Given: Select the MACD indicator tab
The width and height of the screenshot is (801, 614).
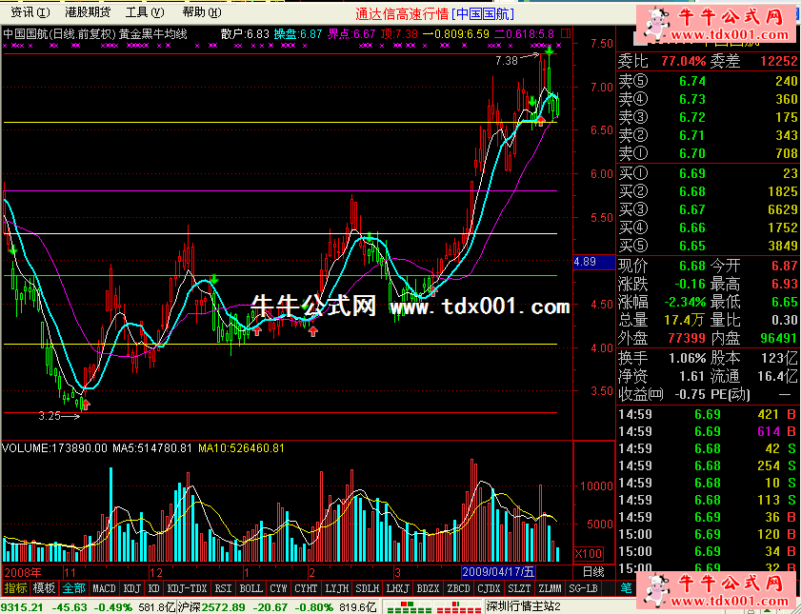Looking at the screenshot, I should pyautogui.click(x=104, y=588).
